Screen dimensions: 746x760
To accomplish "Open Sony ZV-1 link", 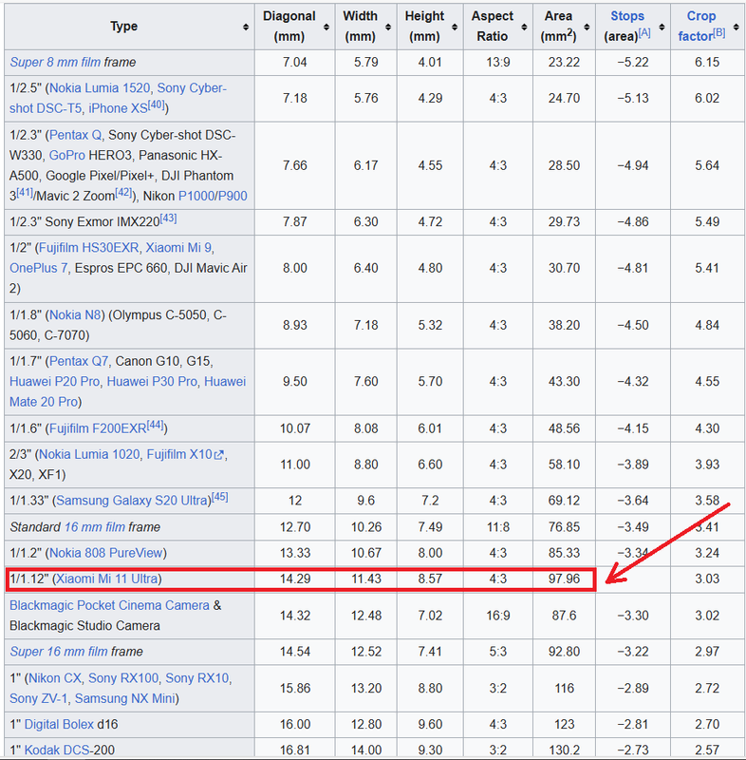I will tap(39, 698).
